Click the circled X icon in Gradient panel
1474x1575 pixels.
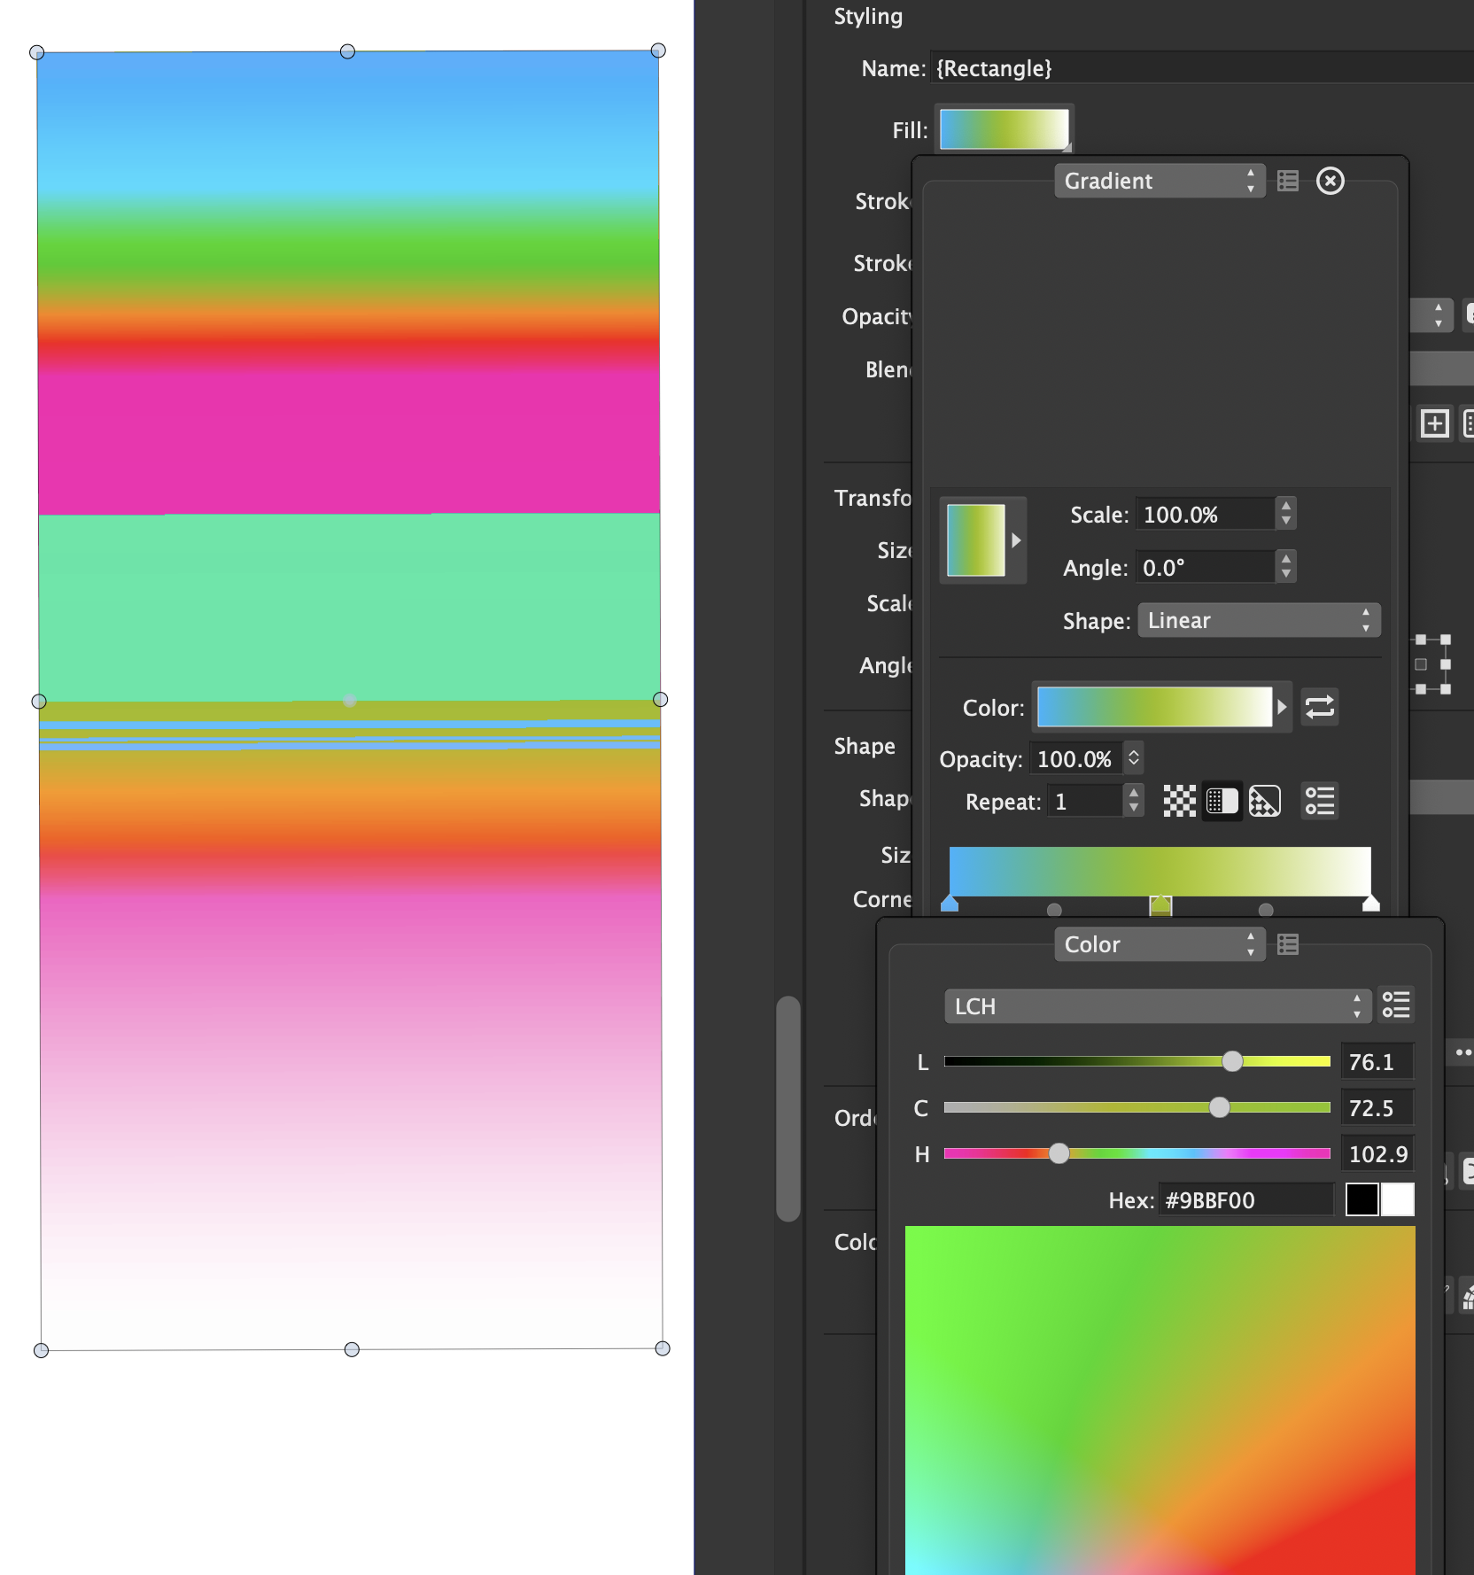tap(1330, 181)
